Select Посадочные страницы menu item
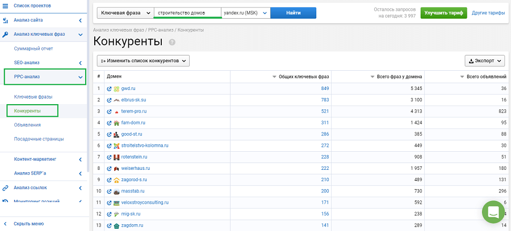This screenshot has width=511, height=231. coord(39,139)
